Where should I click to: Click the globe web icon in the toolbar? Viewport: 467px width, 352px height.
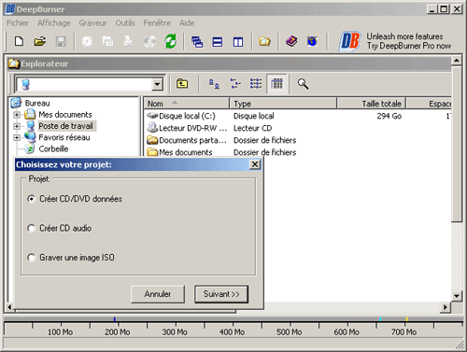pyautogui.click(x=312, y=41)
